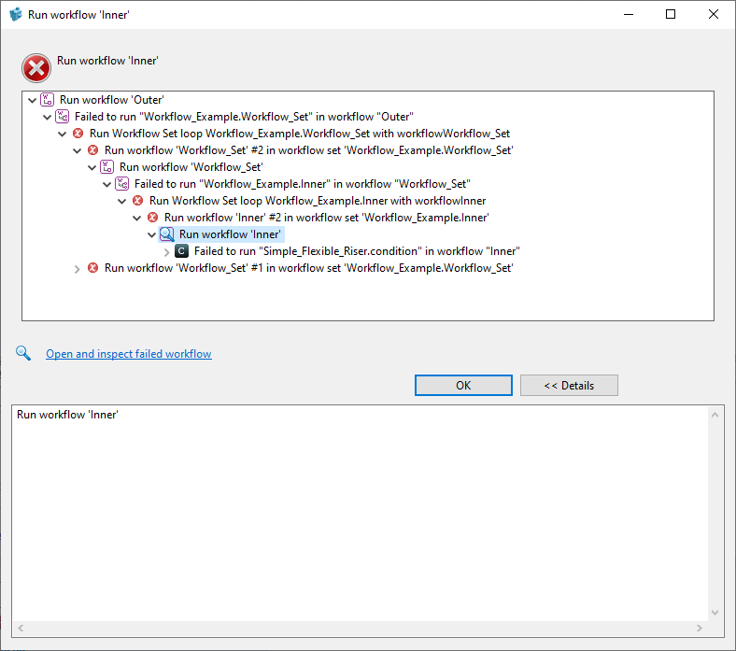Image resolution: width=736 pixels, height=651 pixels.
Task: Click error icon of Run workflow 'Workflow_Set' #1
Action: tap(93, 267)
